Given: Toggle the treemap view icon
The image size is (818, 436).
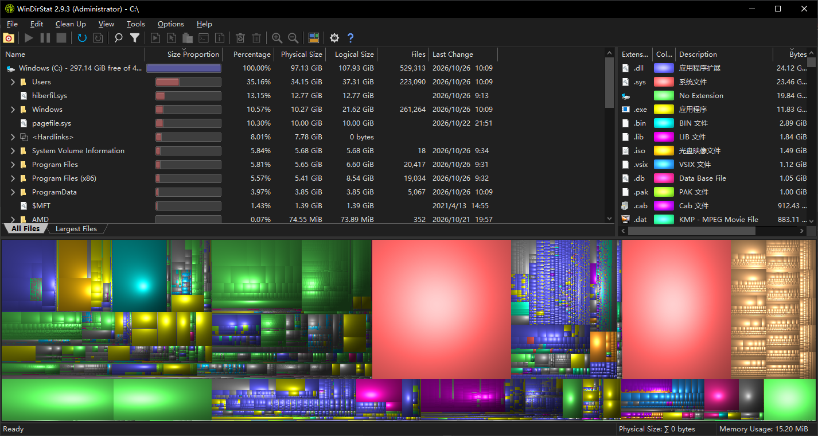Looking at the screenshot, I should 314,38.
